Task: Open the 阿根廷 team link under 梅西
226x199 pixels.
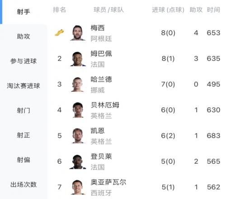Action: click(x=101, y=39)
